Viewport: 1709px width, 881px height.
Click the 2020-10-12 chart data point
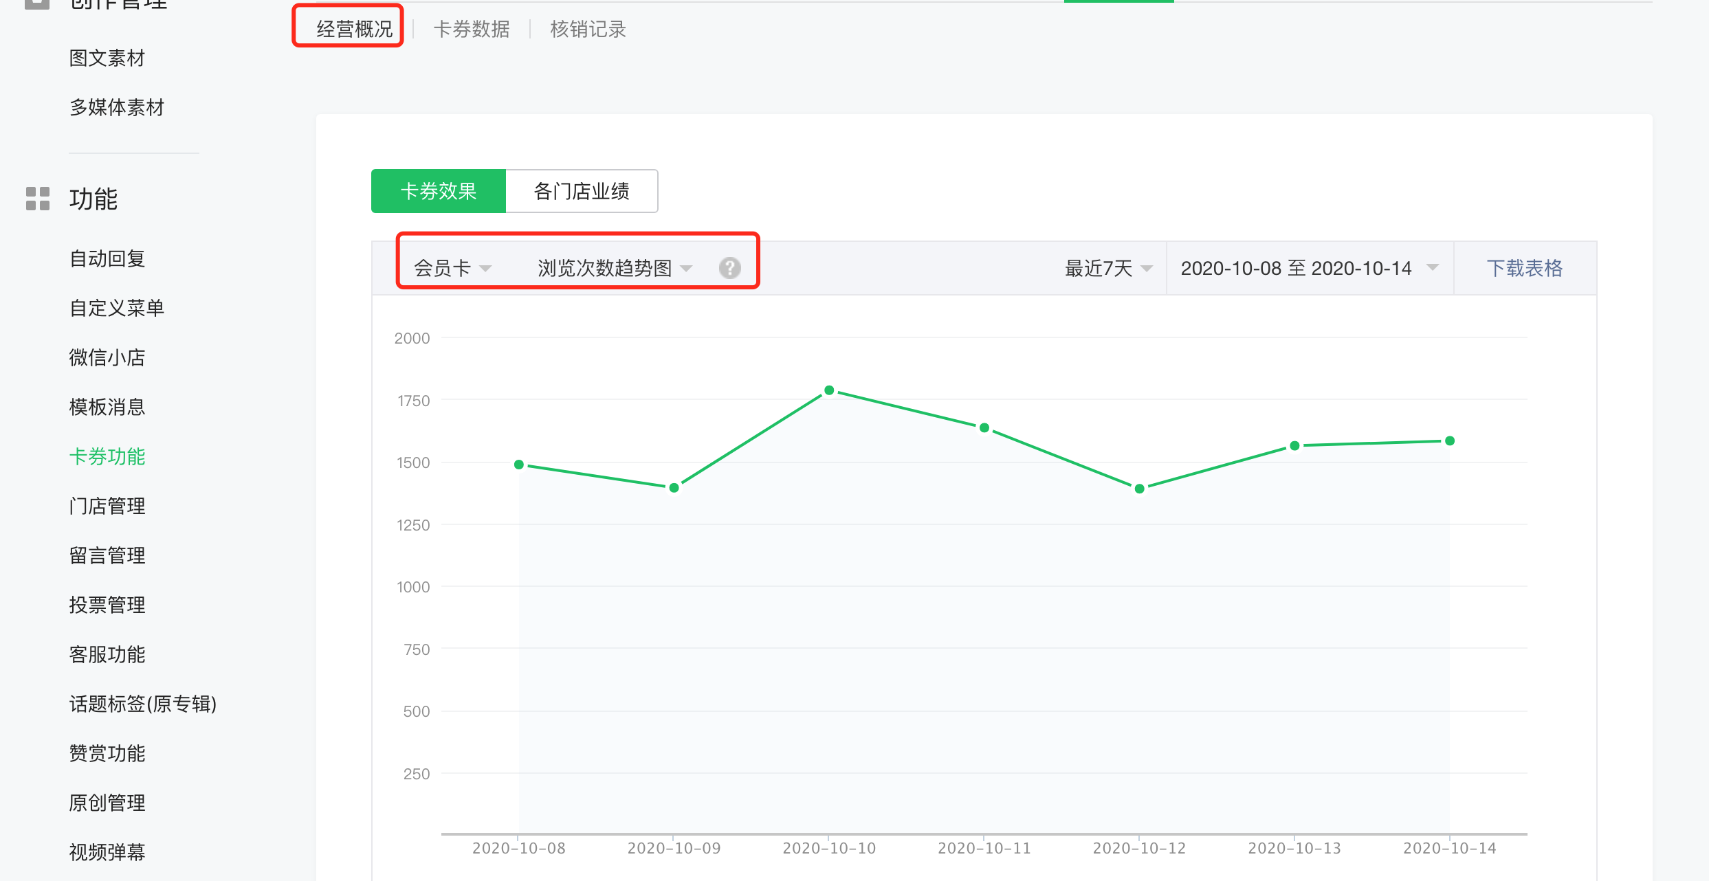[x=1139, y=489]
